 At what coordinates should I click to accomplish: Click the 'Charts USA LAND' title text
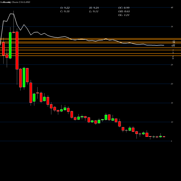click(21, 2)
